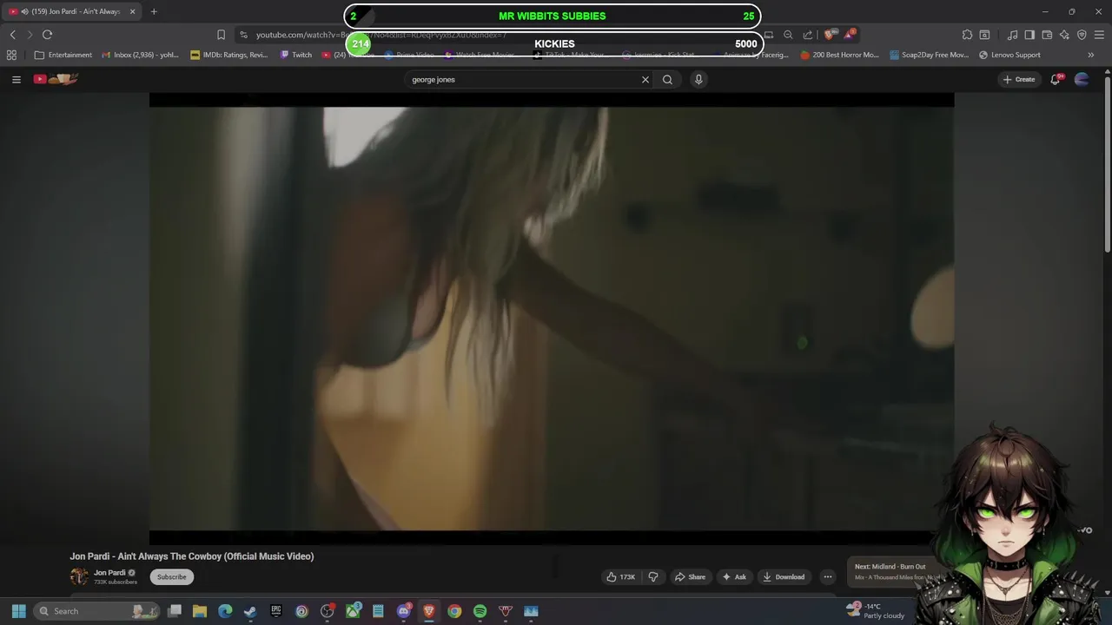The height and width of the screenshot is (625, 1112).
Task: Open the Brave playlist music note icon
Action: click(1012, 35)
